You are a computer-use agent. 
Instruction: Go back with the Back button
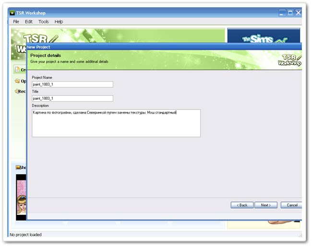tap(242, 205)
